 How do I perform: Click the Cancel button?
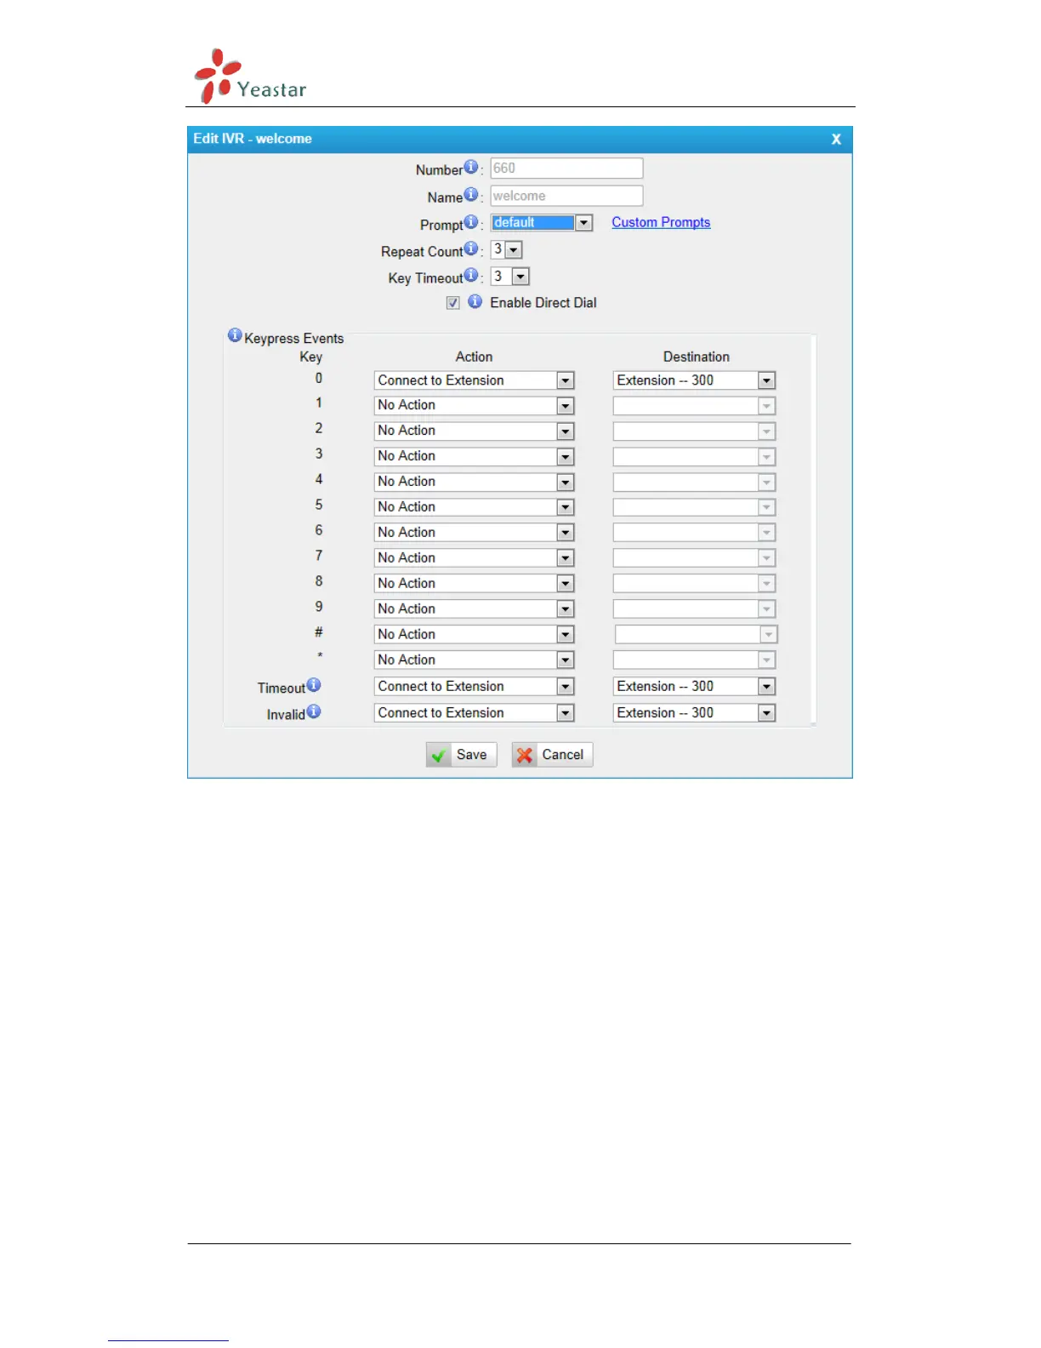(x=552, y=755)
